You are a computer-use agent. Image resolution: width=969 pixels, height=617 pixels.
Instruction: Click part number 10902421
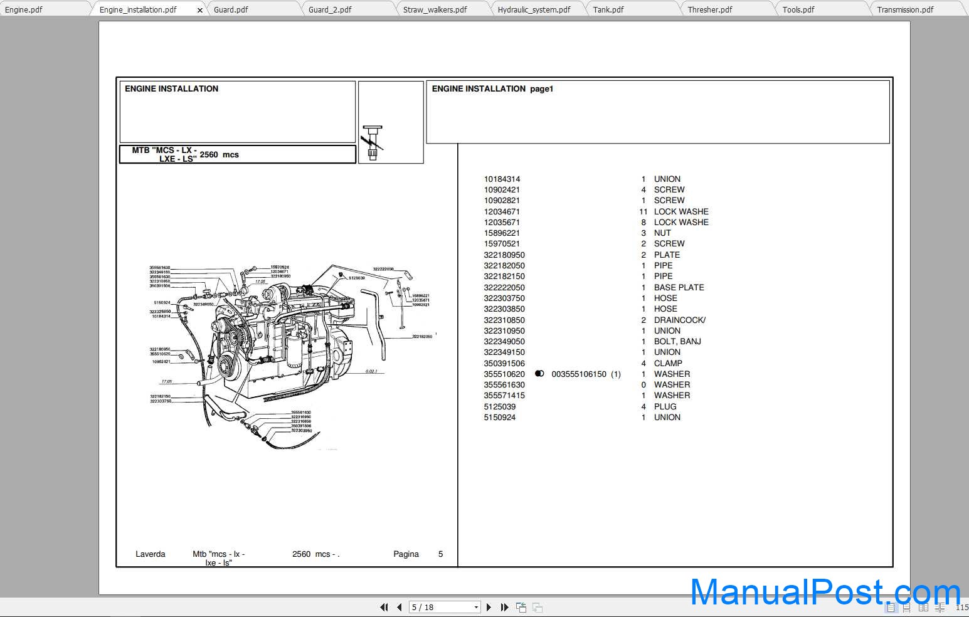(502, 189)
